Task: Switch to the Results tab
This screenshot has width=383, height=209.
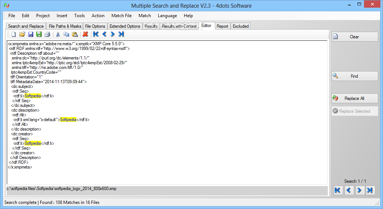Action: click(151, 26)
